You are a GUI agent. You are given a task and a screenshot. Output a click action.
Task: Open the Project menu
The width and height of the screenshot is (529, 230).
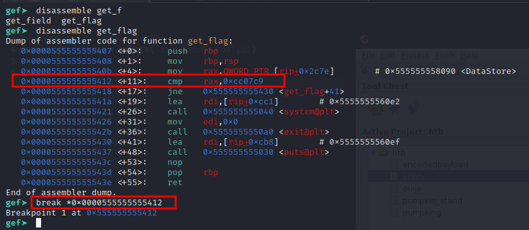tap(415, 56)
